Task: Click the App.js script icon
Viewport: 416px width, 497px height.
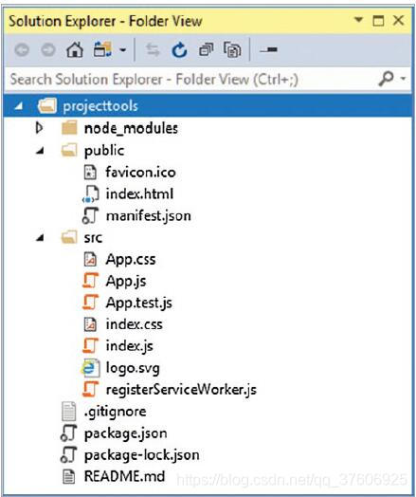Action: coord(91,281)
